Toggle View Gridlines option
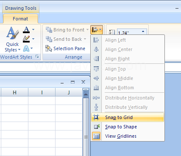Viewport: 181px width, 156px height. pos(128,136)
